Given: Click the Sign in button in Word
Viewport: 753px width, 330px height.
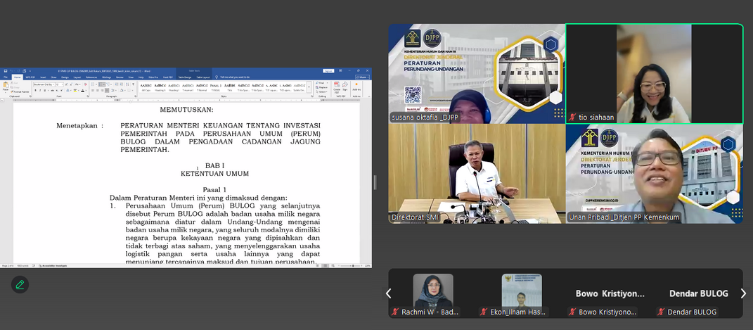Looking at the screenshot, I should (328, 70).
